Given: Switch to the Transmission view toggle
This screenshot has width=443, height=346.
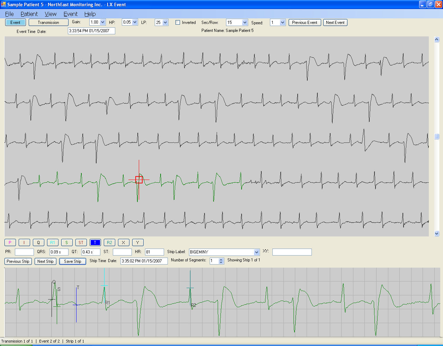Looking at the screenshot, I should click(x=48, y=23).
